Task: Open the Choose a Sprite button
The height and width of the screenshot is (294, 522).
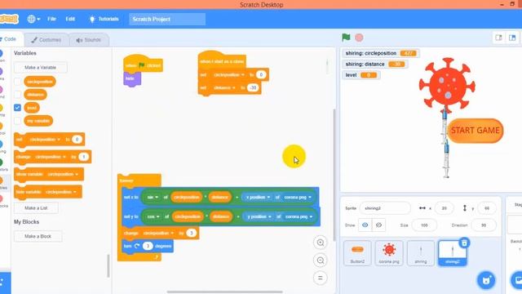Action: click(x=486, y=280)
